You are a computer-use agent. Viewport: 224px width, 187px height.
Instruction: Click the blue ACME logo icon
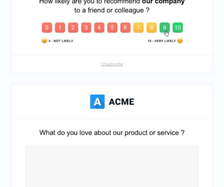(x=98, y=102)
